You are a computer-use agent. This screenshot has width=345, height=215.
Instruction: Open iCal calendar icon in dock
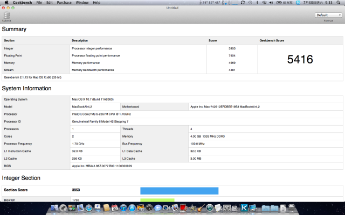coord(115,207)
